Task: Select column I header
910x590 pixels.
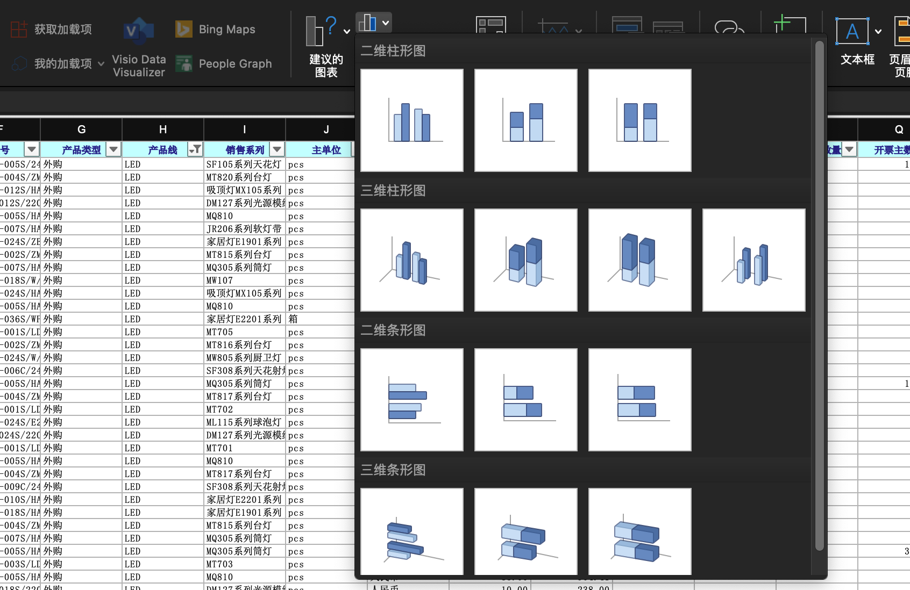Action: [245, 129]
